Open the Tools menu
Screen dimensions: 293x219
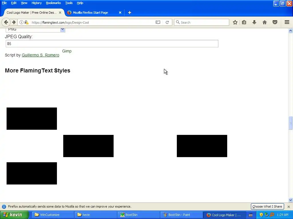(x=69, y=3)
